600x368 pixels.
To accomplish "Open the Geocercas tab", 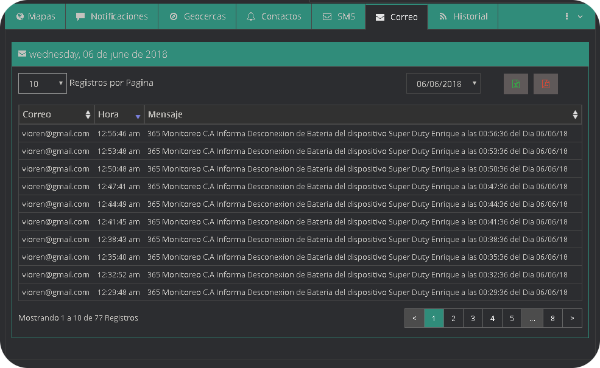I will coord(197,16).
